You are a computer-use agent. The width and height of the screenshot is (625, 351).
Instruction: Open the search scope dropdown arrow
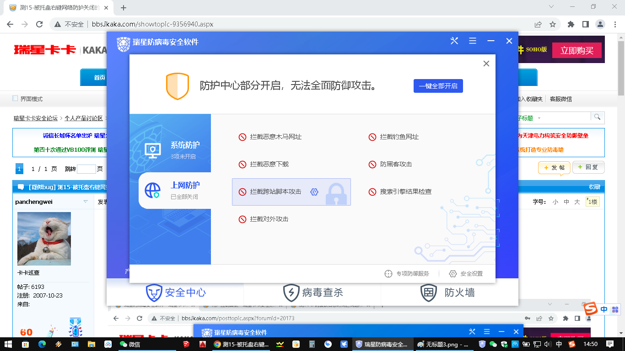point(539,118)
